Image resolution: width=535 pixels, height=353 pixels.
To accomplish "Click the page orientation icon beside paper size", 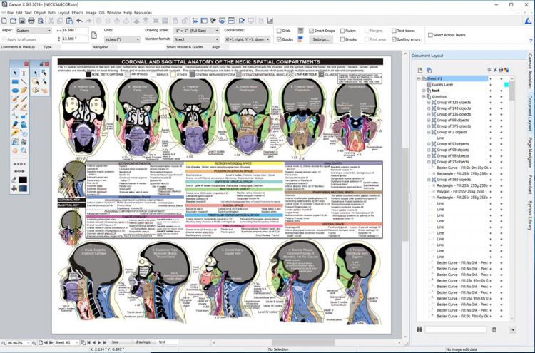I will (x=94, y=35).
